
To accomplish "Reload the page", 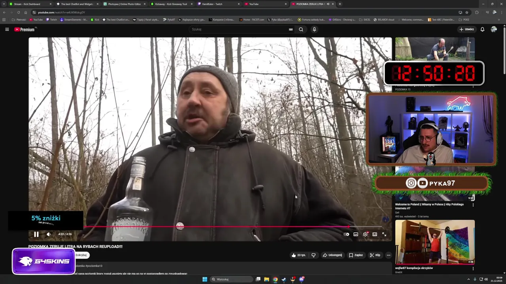I will pyautogui.click(x=18, y=12).
